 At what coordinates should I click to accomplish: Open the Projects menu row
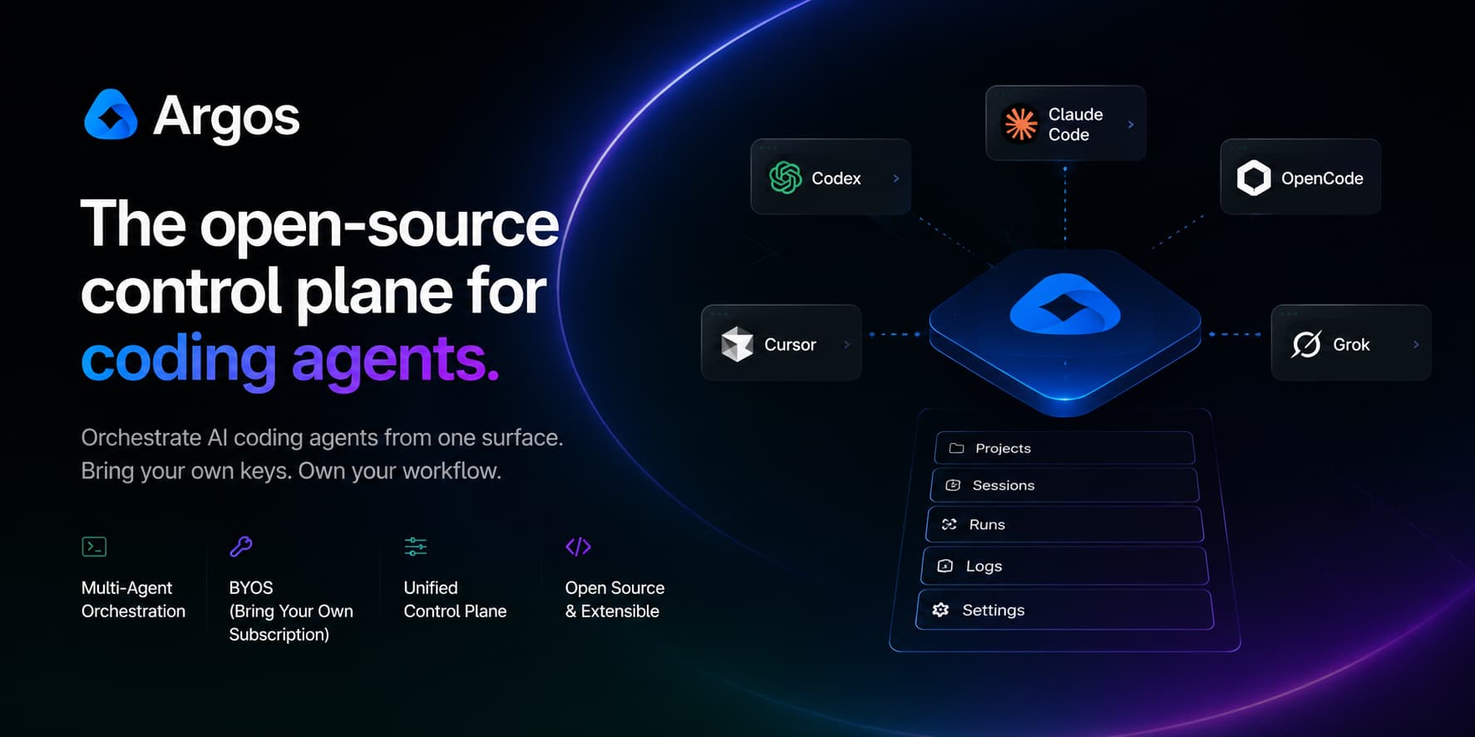(1064, 448)
